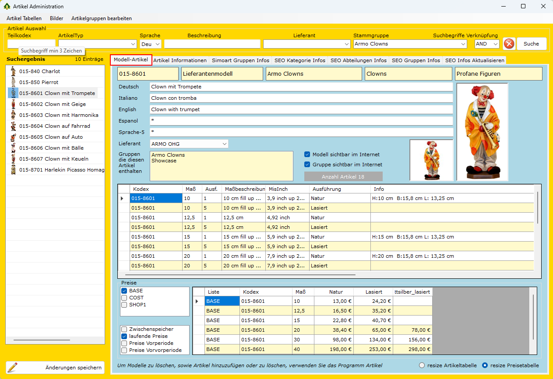Screen dimensions: 553x379
Task: Click the Anzahl Artikel 18 button
Action: click(x=343, y=176)
